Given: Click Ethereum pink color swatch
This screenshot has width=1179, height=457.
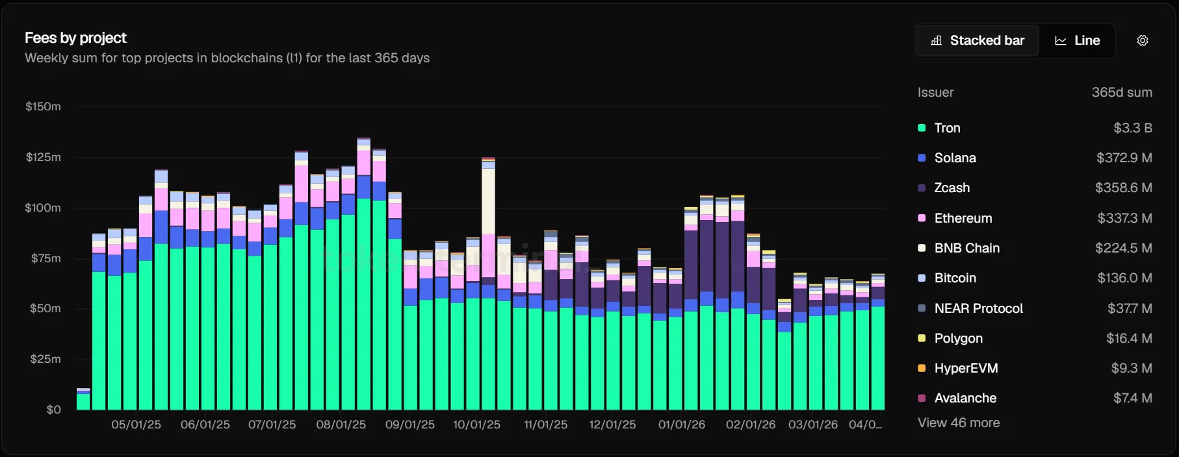Looking at the screenshot, I should pyautogui.click(x=922, y=218).
